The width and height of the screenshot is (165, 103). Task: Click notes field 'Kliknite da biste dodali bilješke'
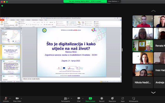72,79
